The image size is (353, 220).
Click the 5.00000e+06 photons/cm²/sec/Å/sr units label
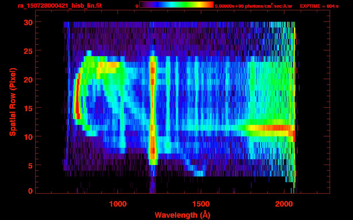click(254, 6)
